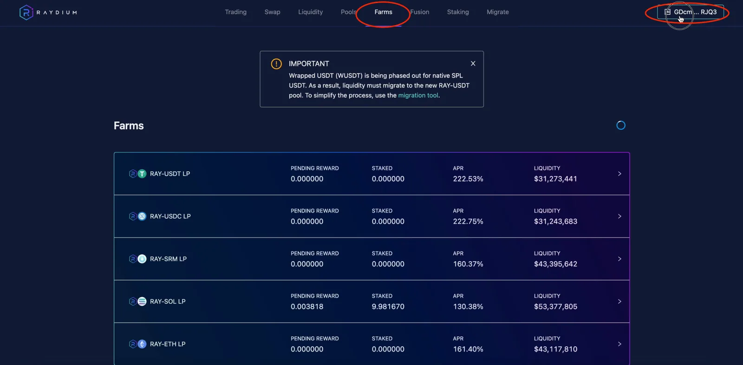The width and height of the screenshot is (743, 365).
Task: Click the IMPORTANT notice title
Action: tap(309, 64)
